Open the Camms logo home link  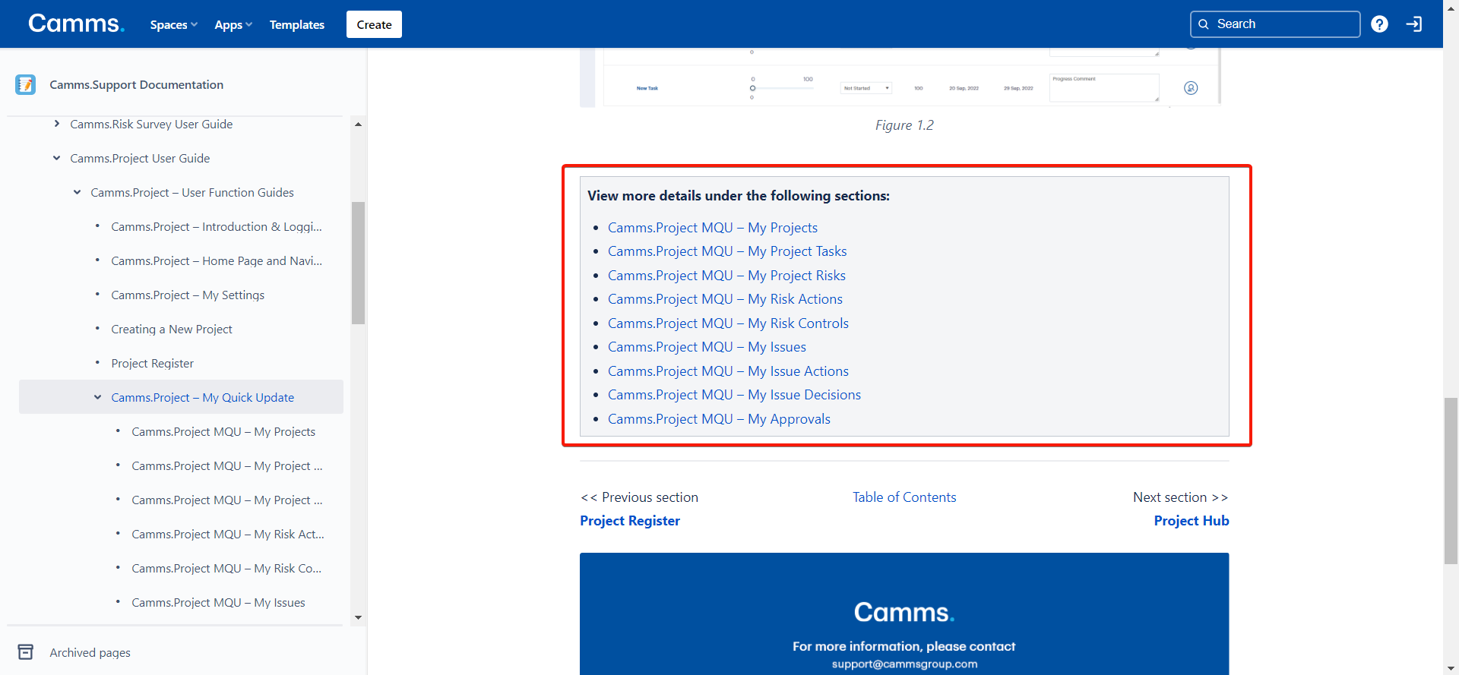[76, 24]
